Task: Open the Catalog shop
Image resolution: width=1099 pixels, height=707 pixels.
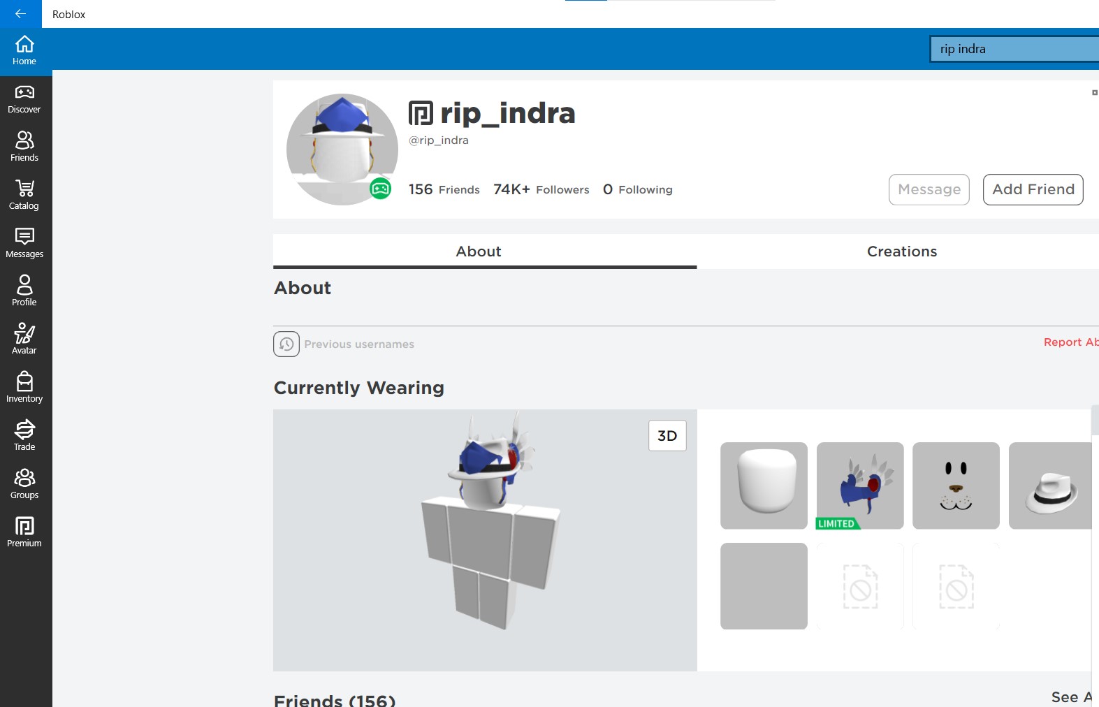Action: [24, 195]
